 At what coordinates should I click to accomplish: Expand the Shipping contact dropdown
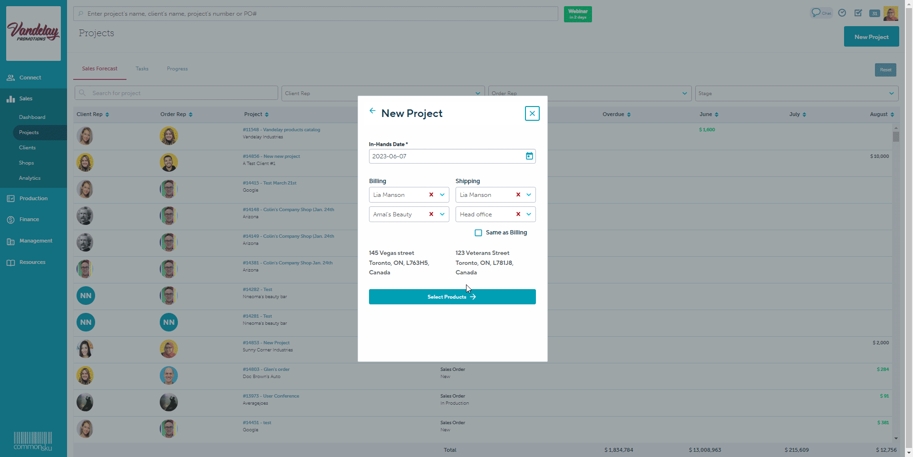528,194
